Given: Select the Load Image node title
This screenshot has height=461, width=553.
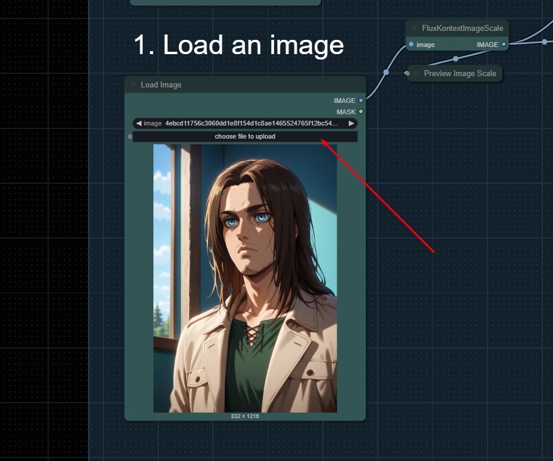Looking at the screenshot, I should tap(161, 84).
